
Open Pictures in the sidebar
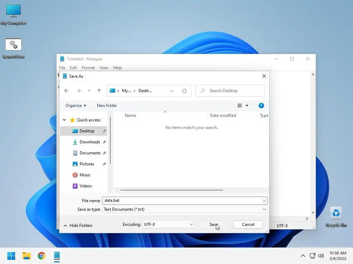pyautogui.click(x=87, y=164)
